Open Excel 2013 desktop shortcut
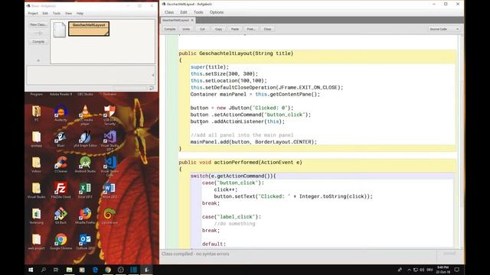 [85, 190]
